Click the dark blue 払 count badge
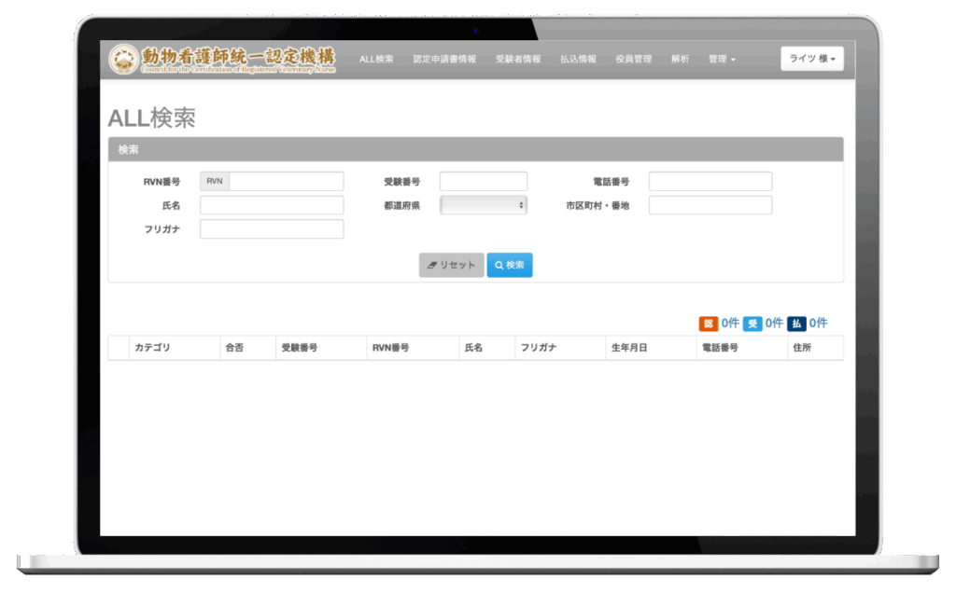The image size is (956, 593). (796, 324)
